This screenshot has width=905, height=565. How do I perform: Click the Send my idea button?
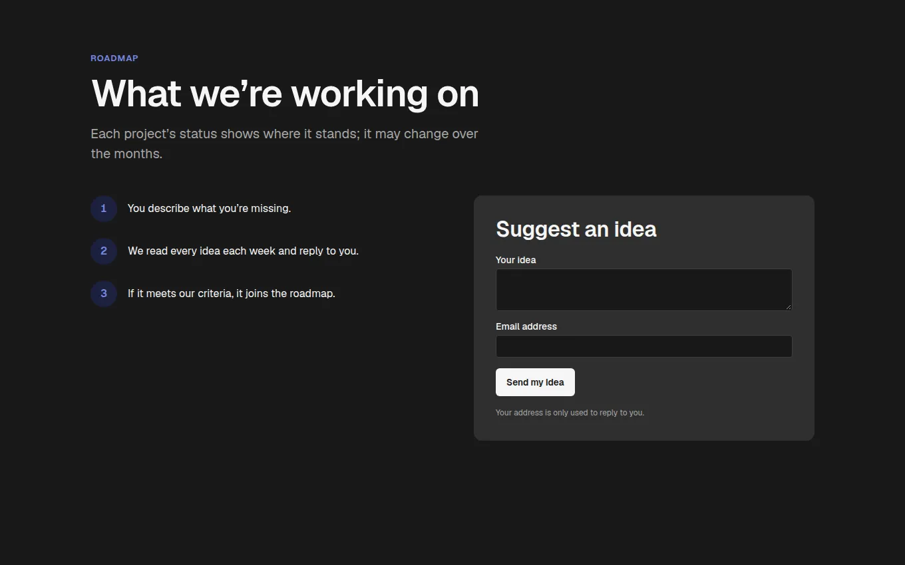(535, 382)
